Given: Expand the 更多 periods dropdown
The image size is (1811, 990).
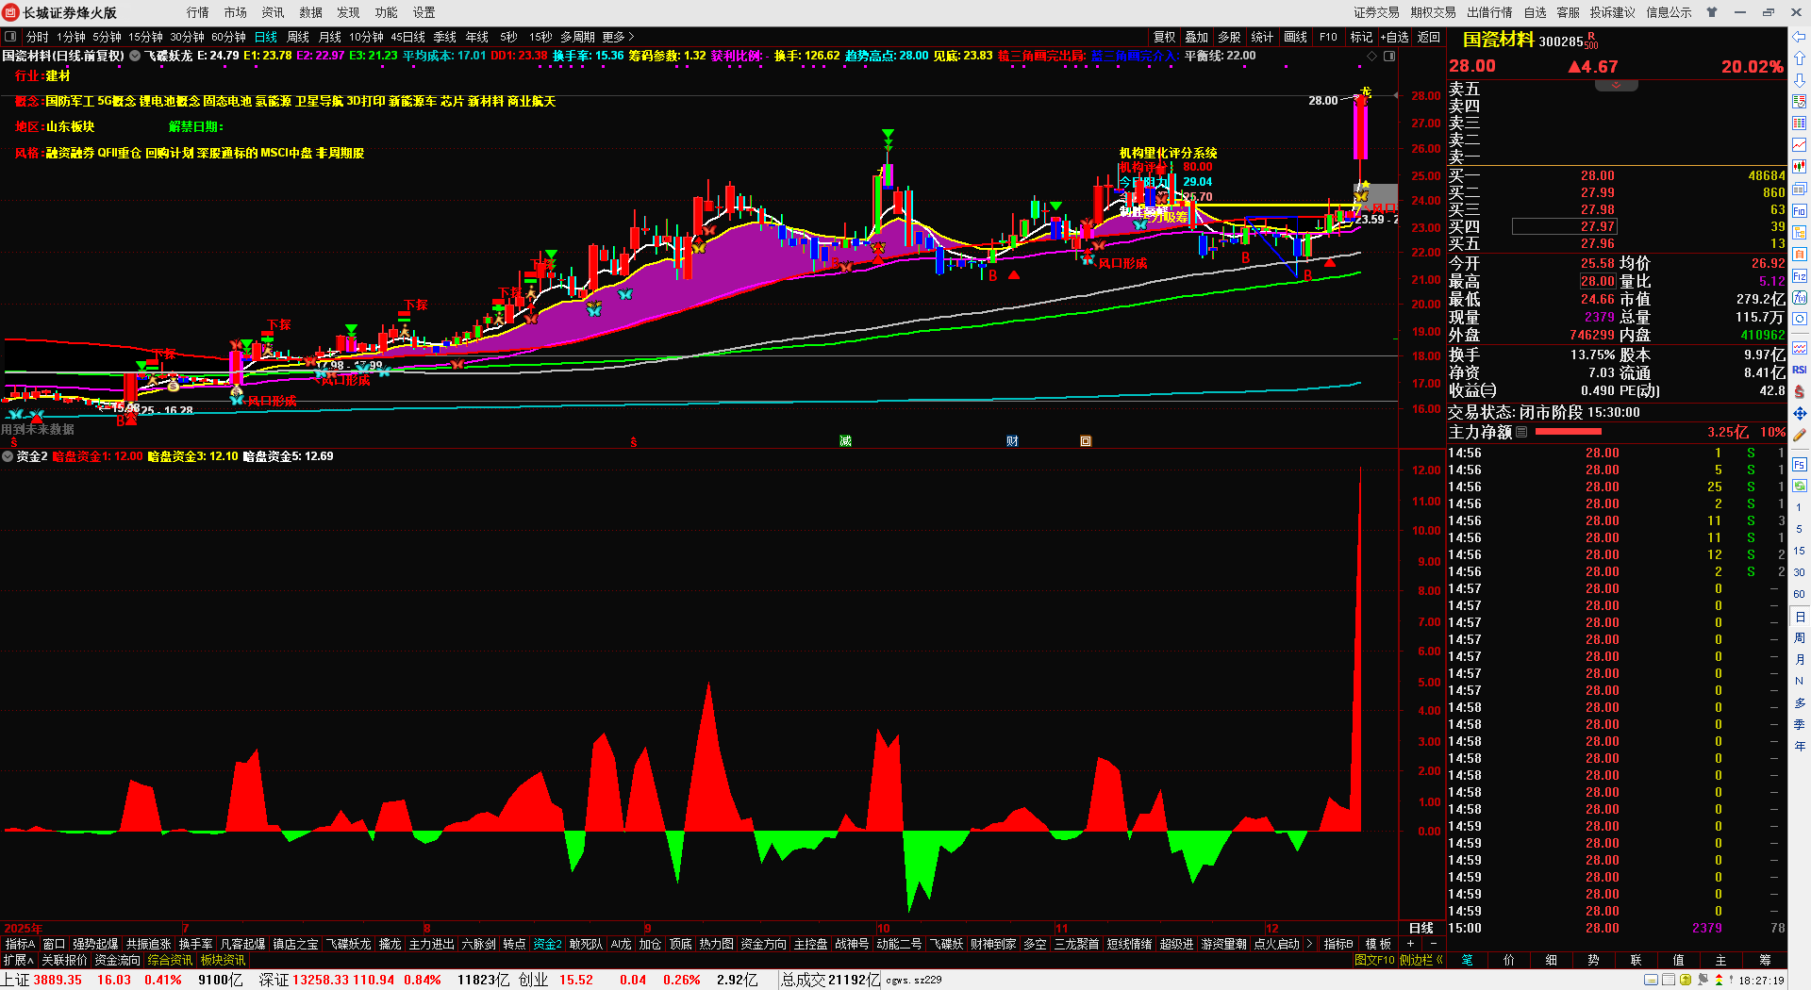Looking at the screenshot, I should coord(618,37).
